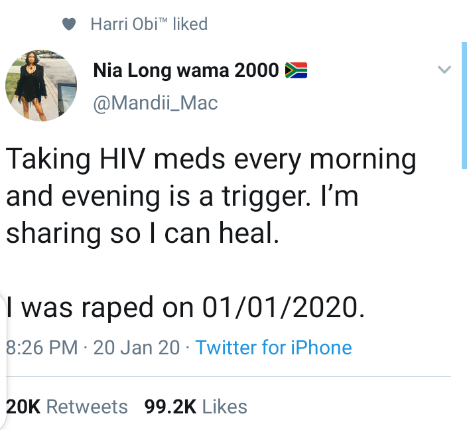Click the South African flag emoji
467x430 pixels.
[296, 70]
